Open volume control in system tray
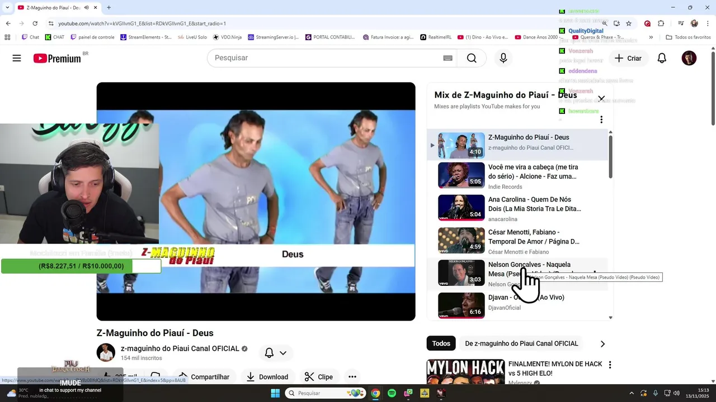This screenshot has height=402, width=716. click(x=676, y=393)
